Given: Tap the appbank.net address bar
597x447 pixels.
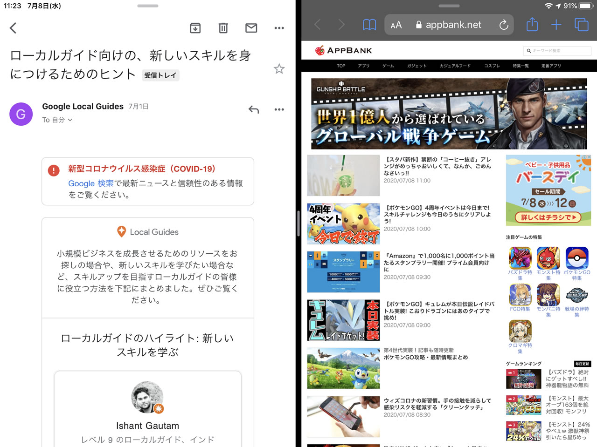Looking at the screenshot, I should [449, 25].
